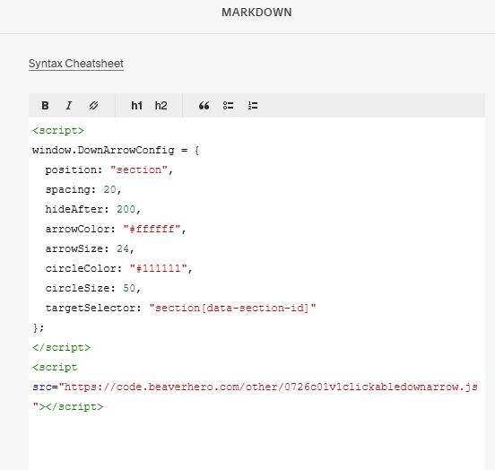Viewport: 495px width, 470px height.
Task: Insert a numbered list
Action: coord(253,106)
